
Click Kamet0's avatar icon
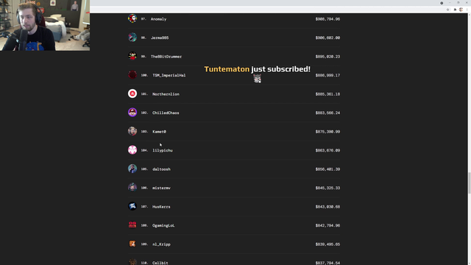pos(132,131)
